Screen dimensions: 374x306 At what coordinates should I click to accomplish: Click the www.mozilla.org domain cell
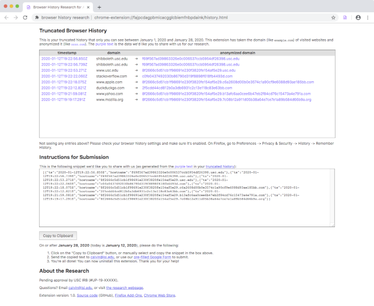click(110, 100)
